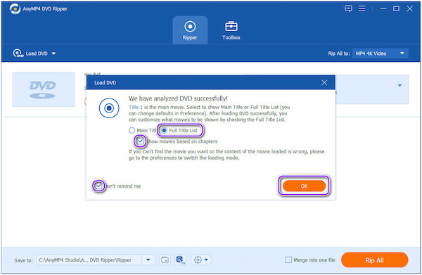
Task: Click the Ripper disc icon in top tab
Action: point(190,26)
